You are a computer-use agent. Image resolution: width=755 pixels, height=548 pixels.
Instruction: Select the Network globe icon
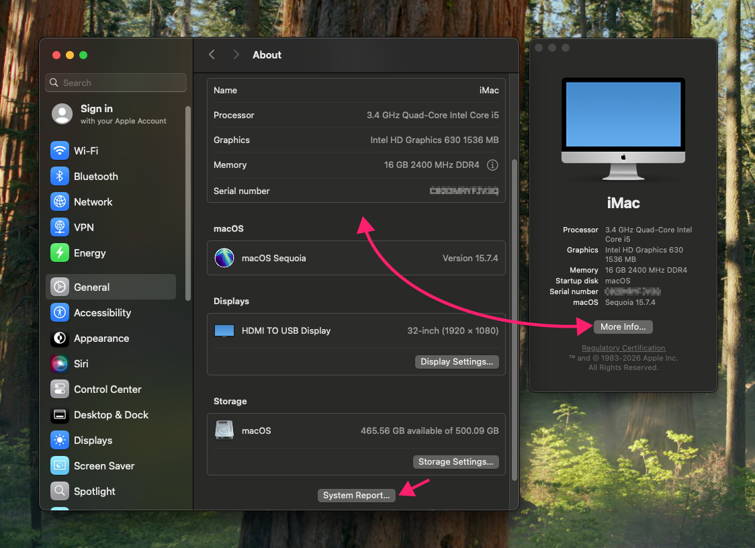(x=60, y=201)
